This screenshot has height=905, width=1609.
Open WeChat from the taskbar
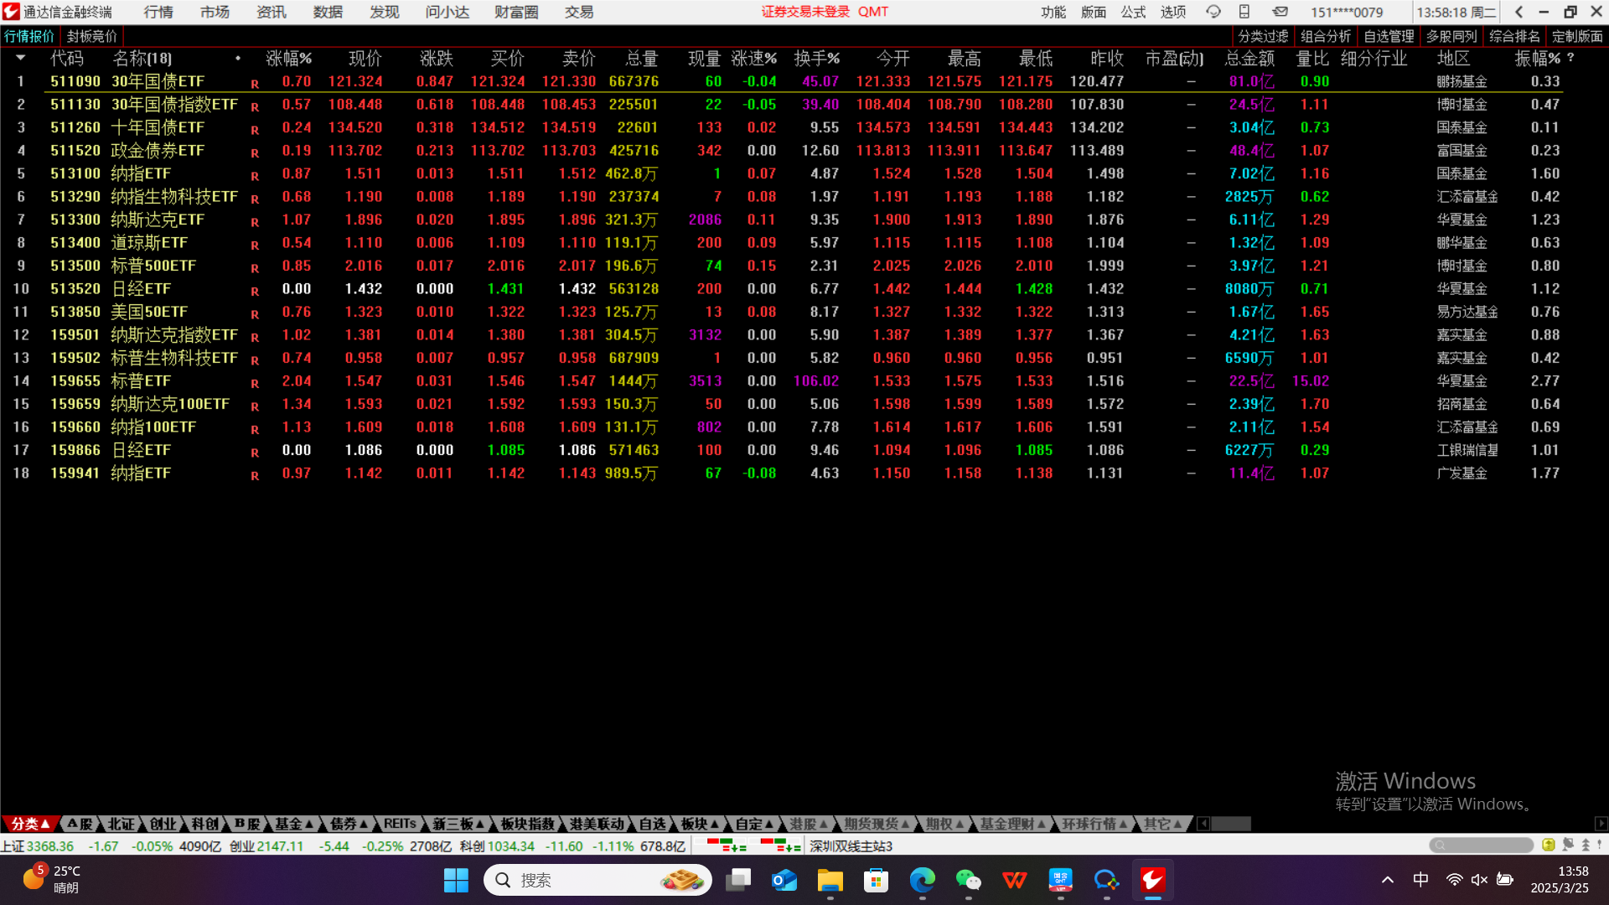968,880
